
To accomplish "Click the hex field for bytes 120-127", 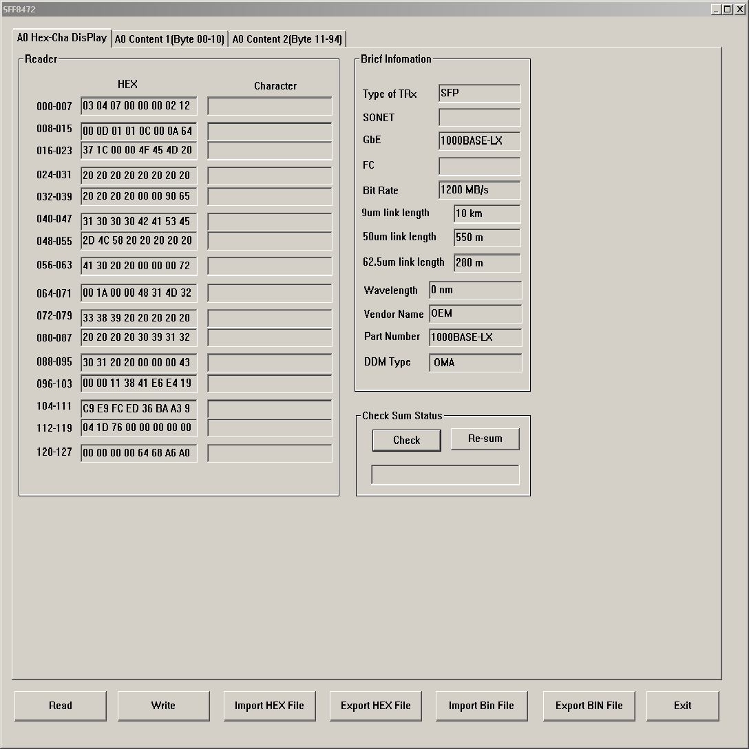I will click(138, 453).
